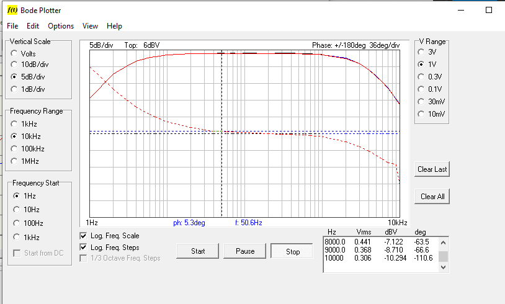The image size is (505, 304).
Task: Click results list scroll up arrow
Action: (x=443, y=243)
